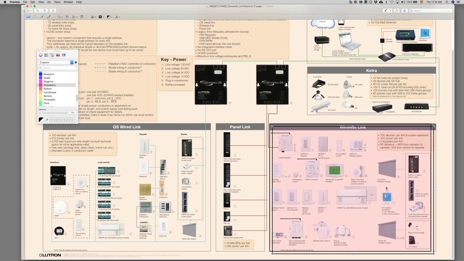Click the opacity percentage field
This screenshot has width=464, height=261.
72,112
